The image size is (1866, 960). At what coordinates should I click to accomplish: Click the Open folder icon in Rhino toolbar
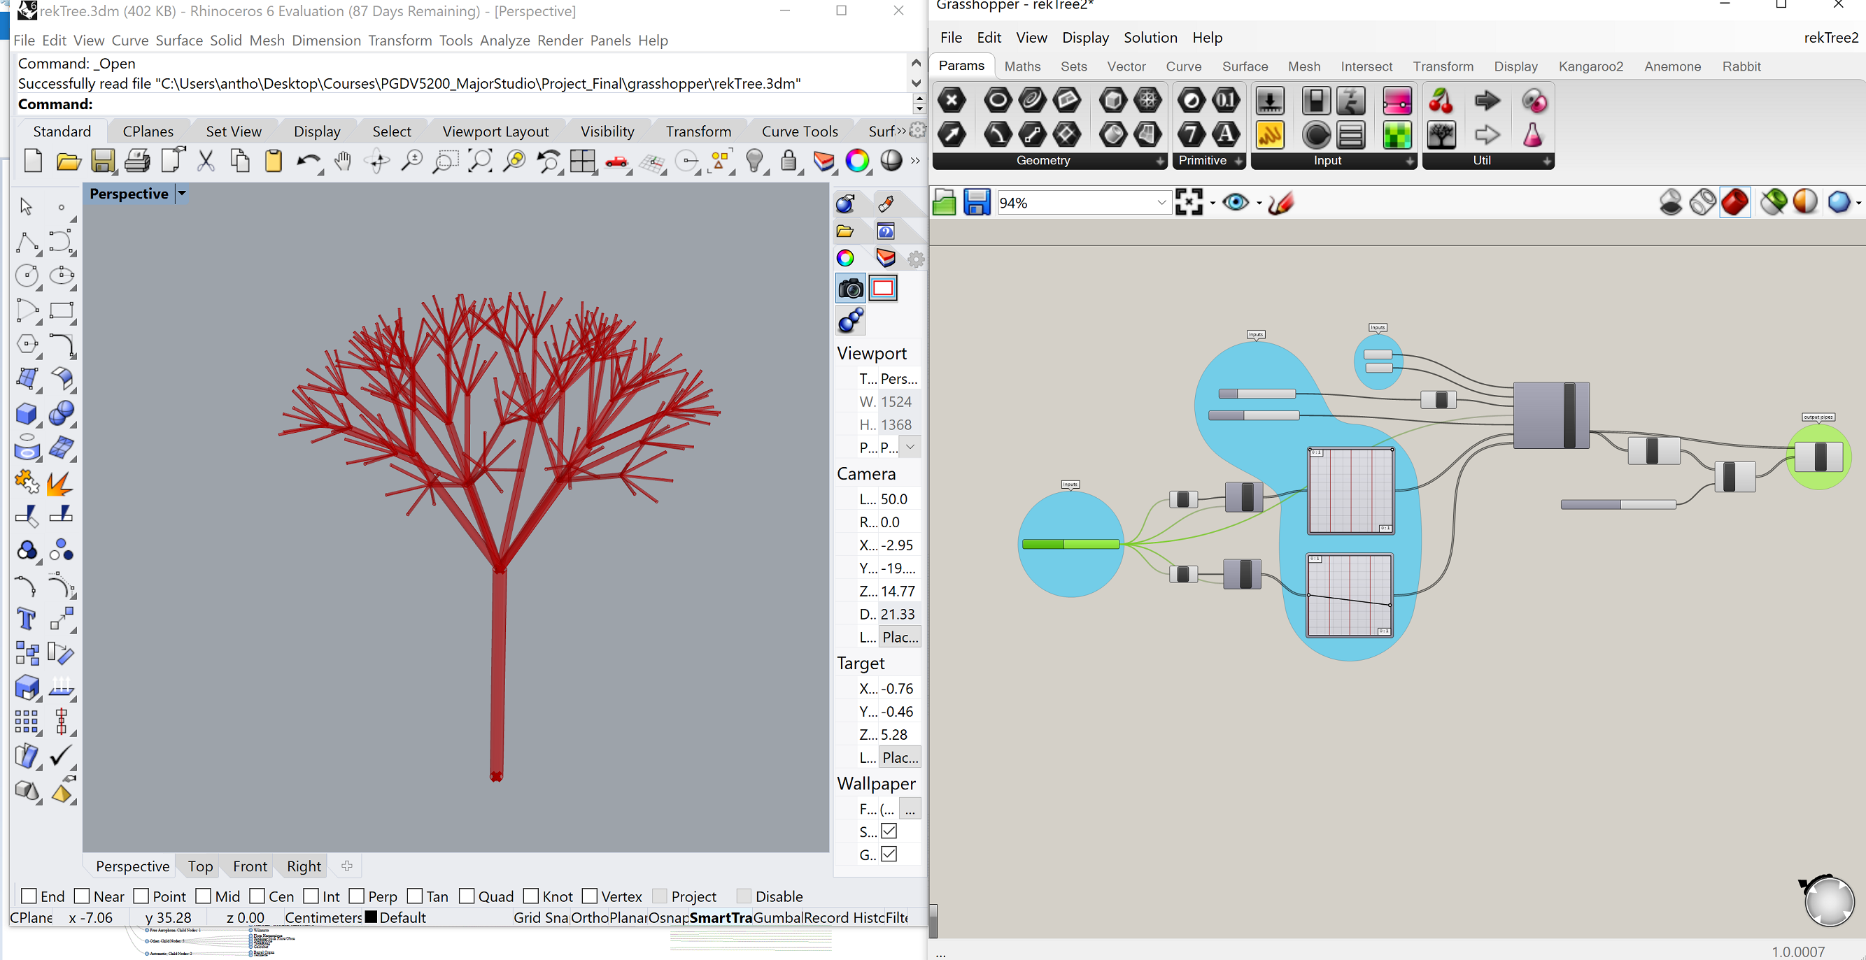coord(68,161)
